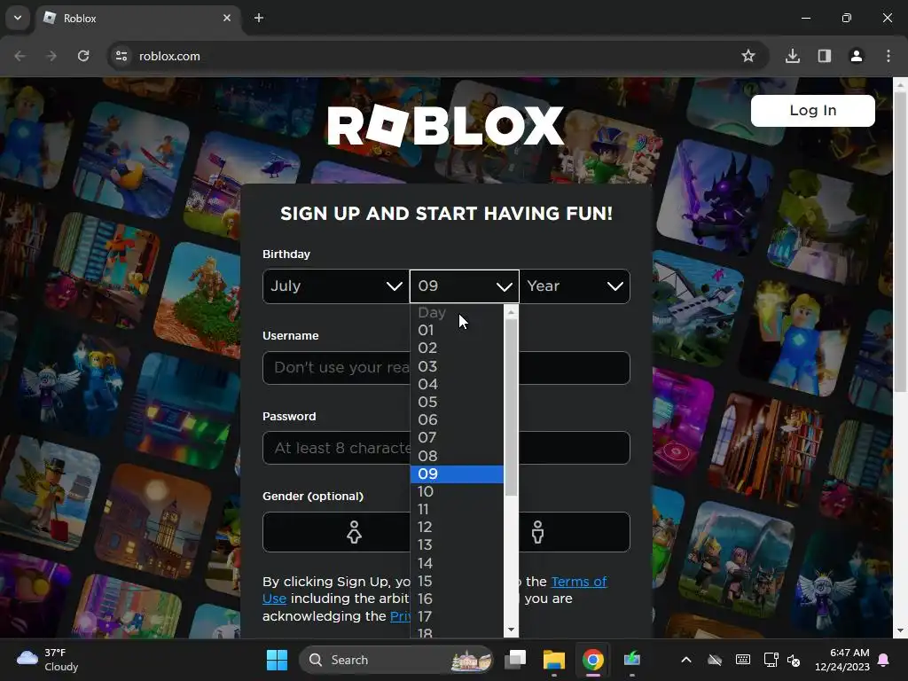This screenshot has height=681, width=908.
Task: Pick day 16 from the day list
Action: point(457,599)
